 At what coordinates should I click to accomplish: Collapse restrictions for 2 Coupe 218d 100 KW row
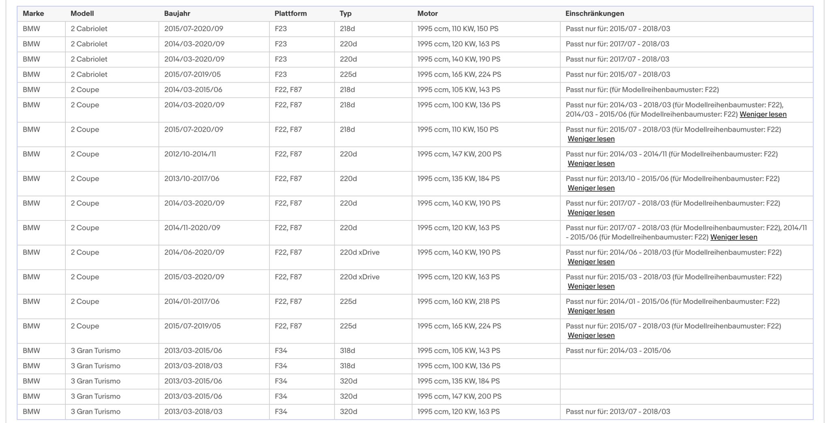coord(763,114)
